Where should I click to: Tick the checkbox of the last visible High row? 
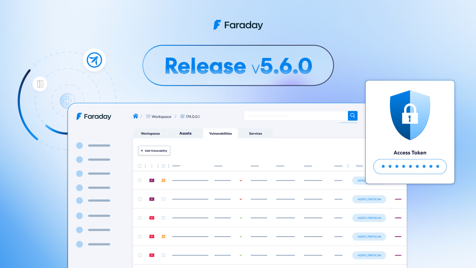(140, 255)
